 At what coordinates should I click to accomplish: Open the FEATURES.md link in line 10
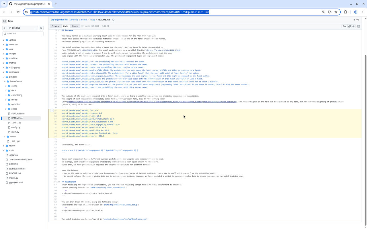[88, 50]
